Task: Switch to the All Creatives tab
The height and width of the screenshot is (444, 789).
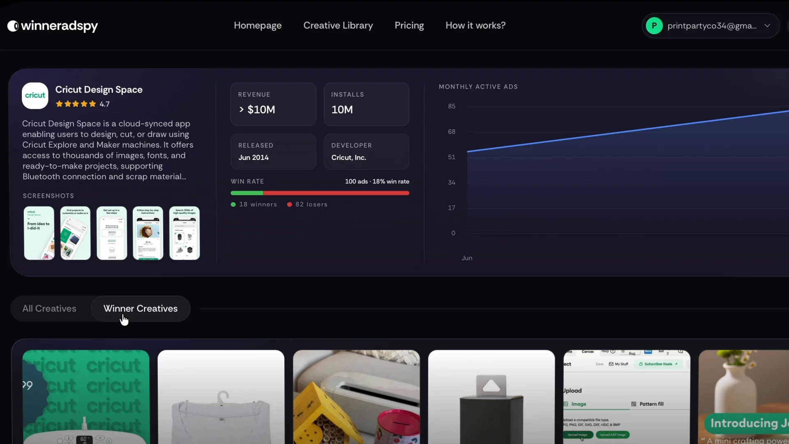Action: tap(49, 308)
